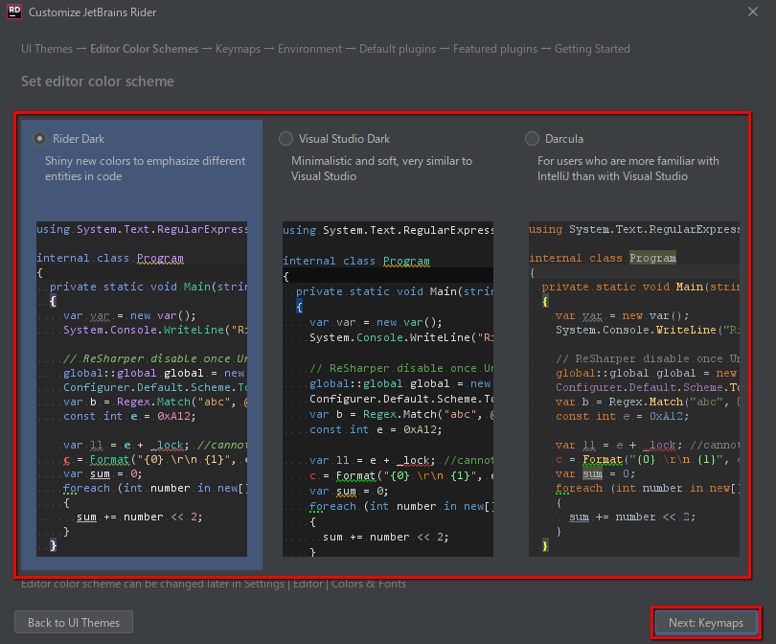The height and width of the screenshot is (644, 776).
Task: Select the Rider Dark radio button
Action: coord(39,139)
